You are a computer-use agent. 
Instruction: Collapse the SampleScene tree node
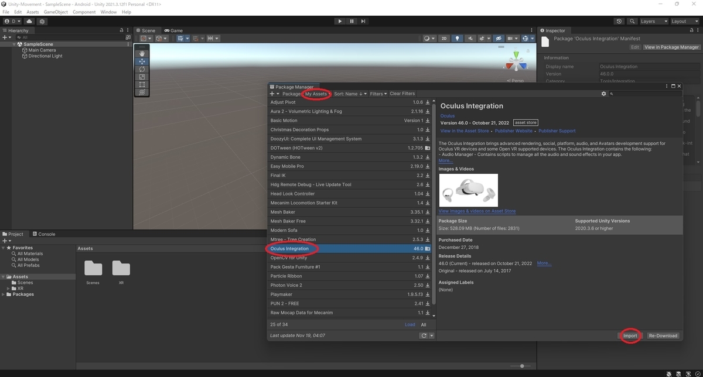coord(15,44)
